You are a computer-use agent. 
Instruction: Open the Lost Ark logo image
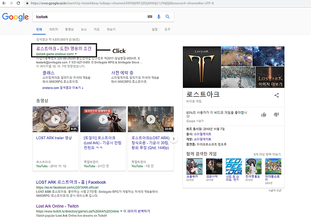click(x=202, y=67)
